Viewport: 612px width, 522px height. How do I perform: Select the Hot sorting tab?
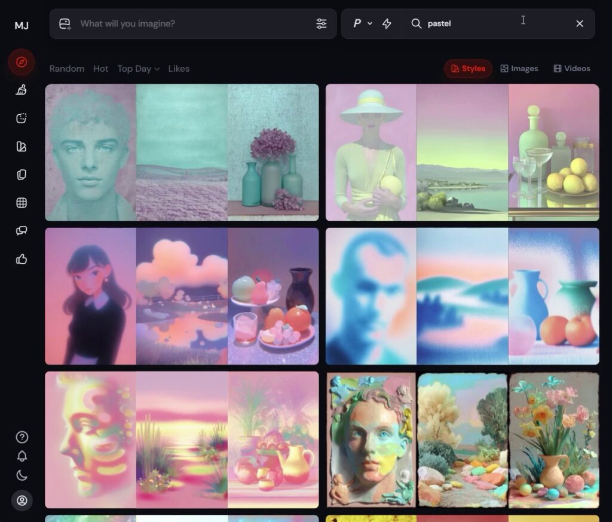click(100, 69)
